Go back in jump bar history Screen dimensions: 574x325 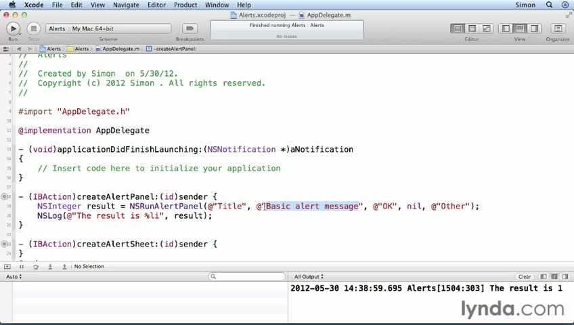pos(19,49)
